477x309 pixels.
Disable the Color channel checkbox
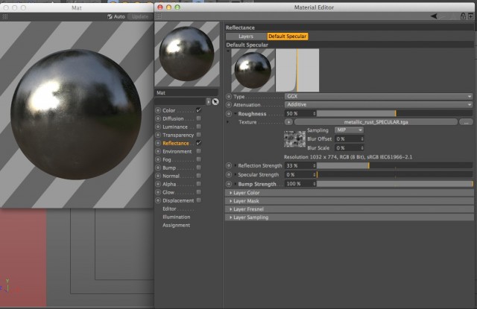pyautogui.click(x=199, y=110)
